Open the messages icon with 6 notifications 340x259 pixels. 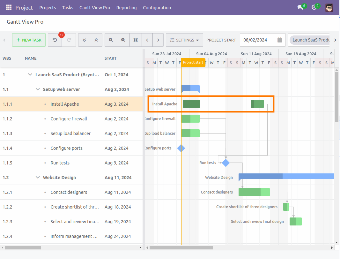point(299,7)
